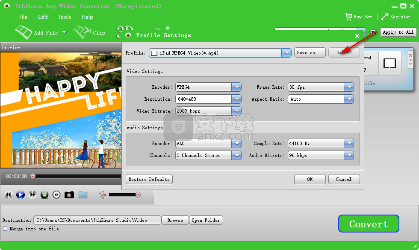Jump to previous frame with rewind button
419x250 pixels.
9,195
